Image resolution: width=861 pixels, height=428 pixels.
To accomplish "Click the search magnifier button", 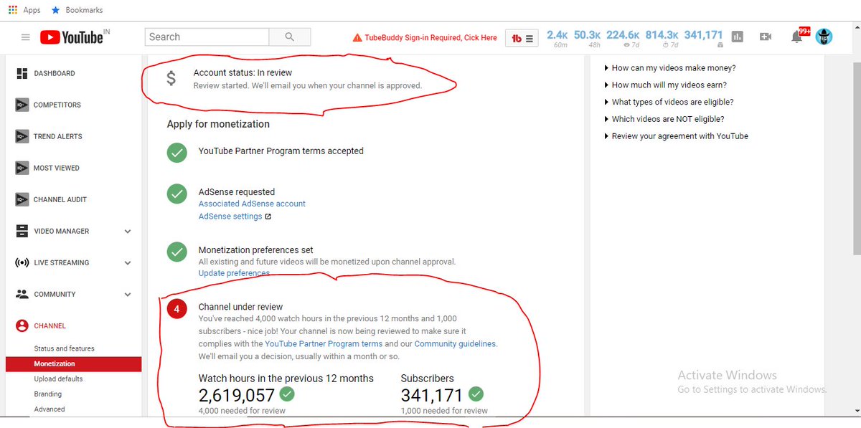I will tap(290, 37).
